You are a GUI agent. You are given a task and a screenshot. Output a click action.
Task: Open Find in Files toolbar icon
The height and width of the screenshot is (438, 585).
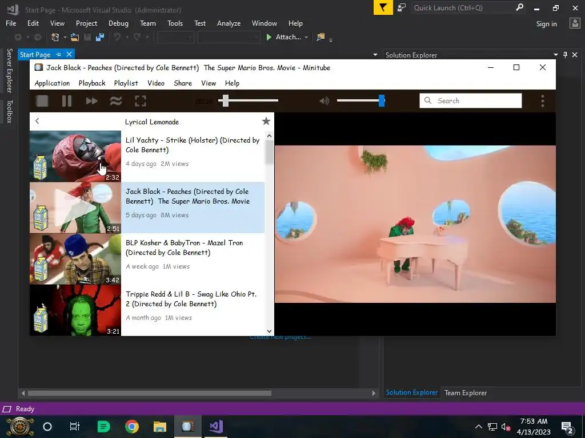(x=320, y=37)
